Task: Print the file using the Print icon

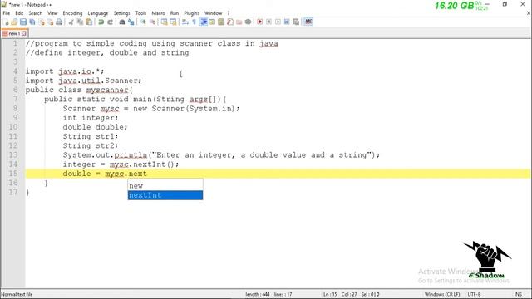Action: (59, 22)
